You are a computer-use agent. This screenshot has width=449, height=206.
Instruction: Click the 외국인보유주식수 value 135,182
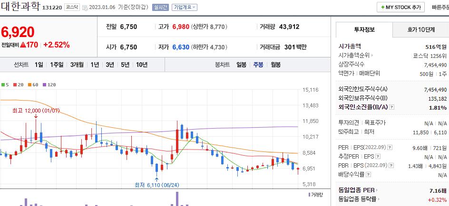pos(437,99)
